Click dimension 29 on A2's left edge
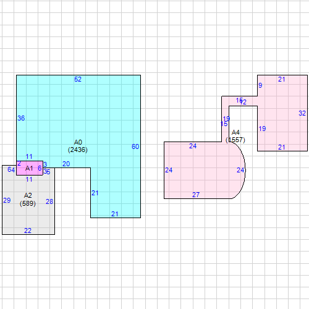Image resolution: width=309 pixels, height=309 pixels. click(7, 200)
